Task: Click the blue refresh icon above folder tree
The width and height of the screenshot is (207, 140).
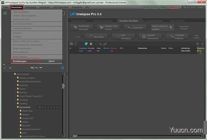Action: coord(62,68)
